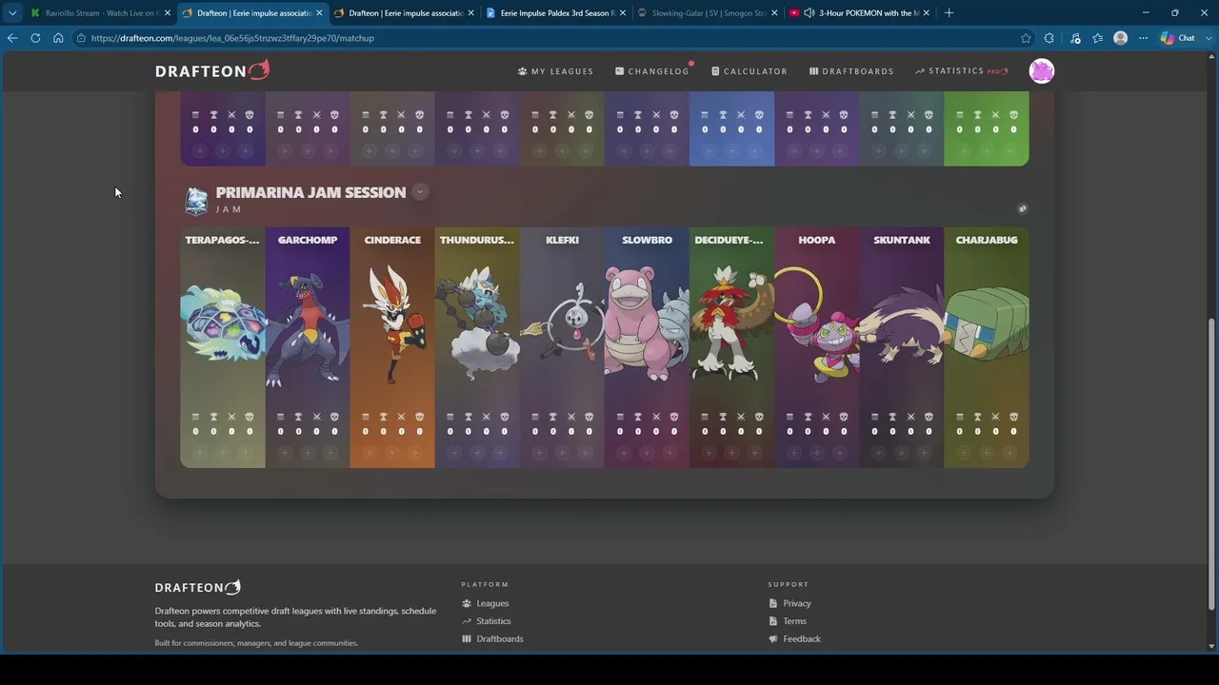Image resolution: width=1219 pixels, height=685 pixels.
Task: Close the Eerie Impulse Paldex tab
Action: tap(623, 12)
